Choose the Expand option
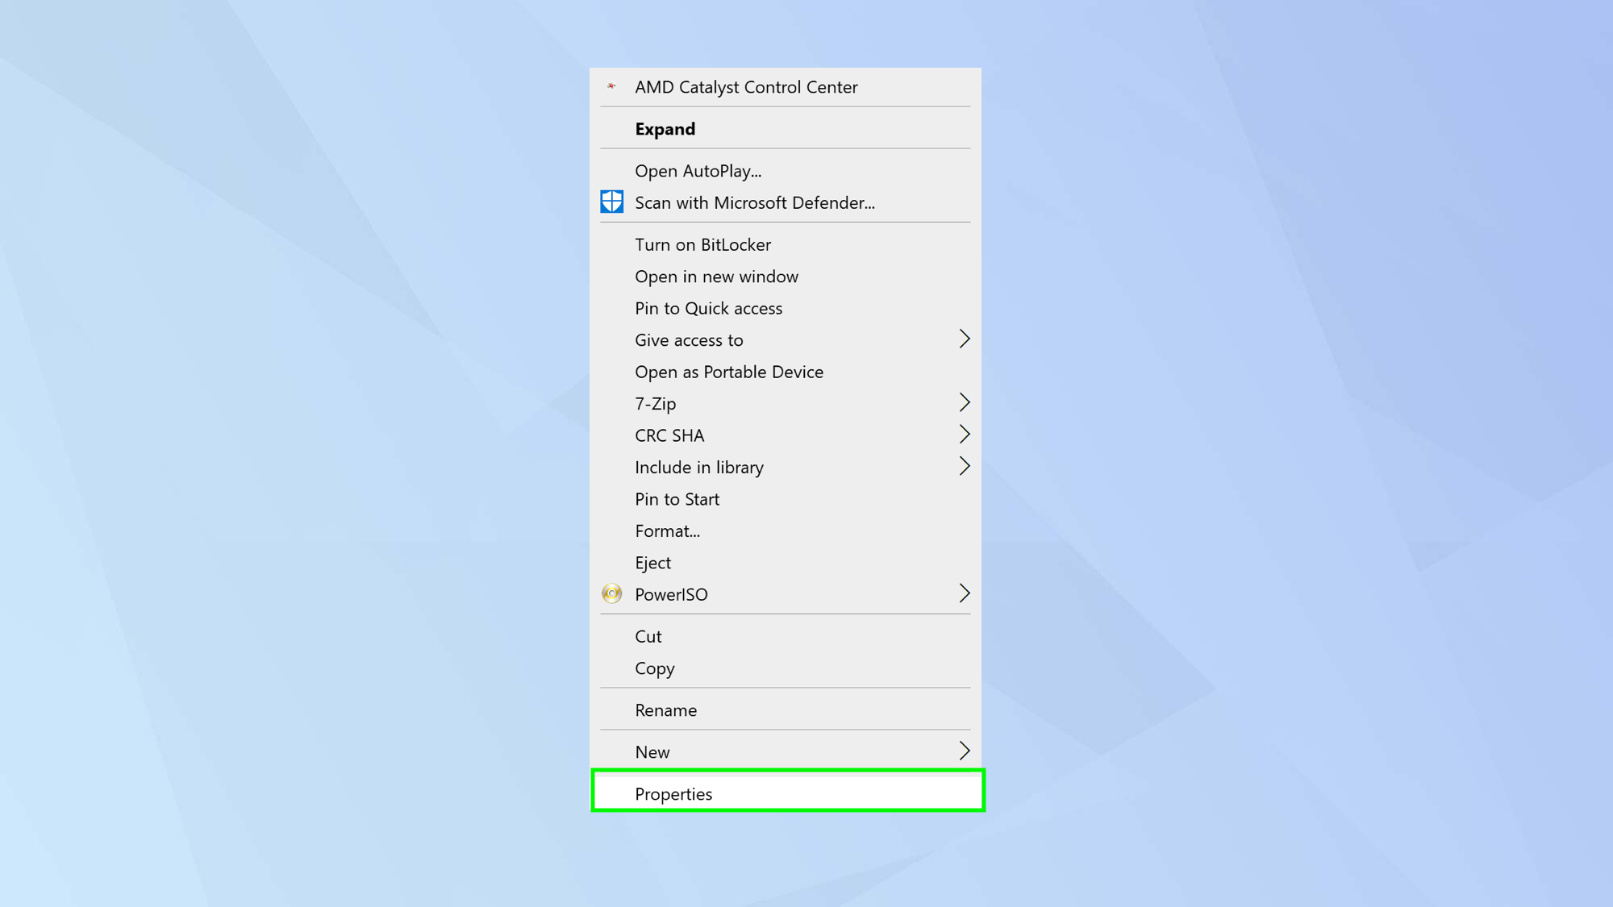 click(665, 128)
